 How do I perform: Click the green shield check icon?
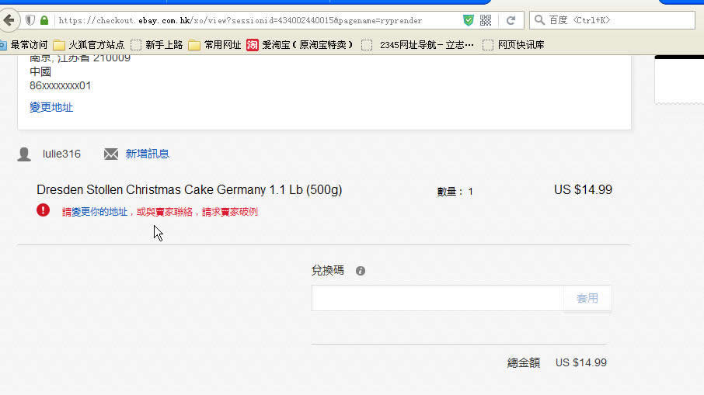[x=469, y=20]
